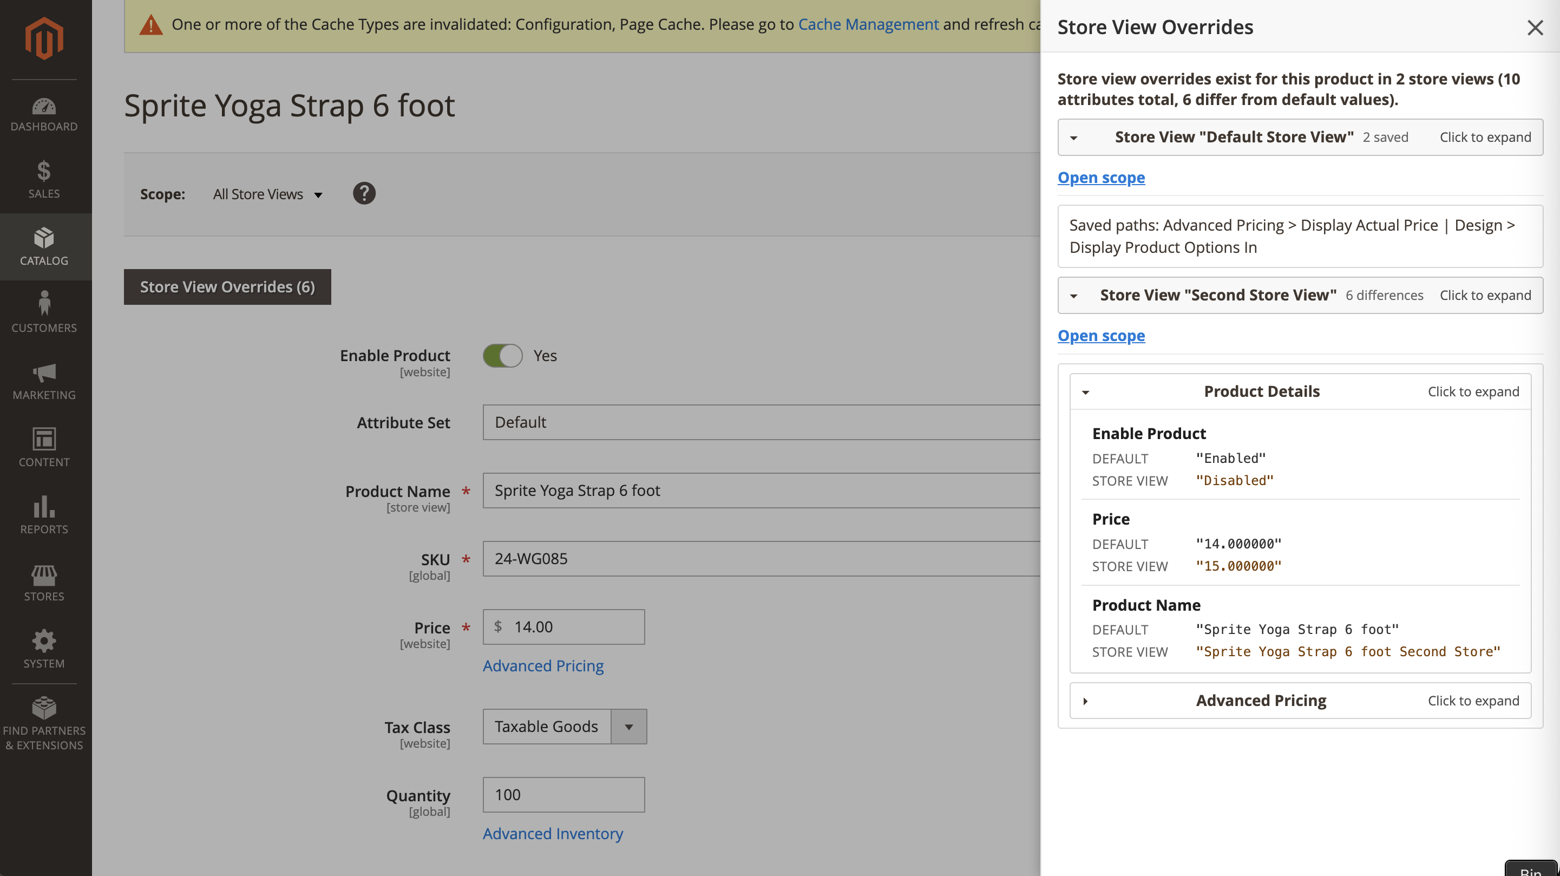Open the Attribute Set dropdown

click(x=761, y=422)
